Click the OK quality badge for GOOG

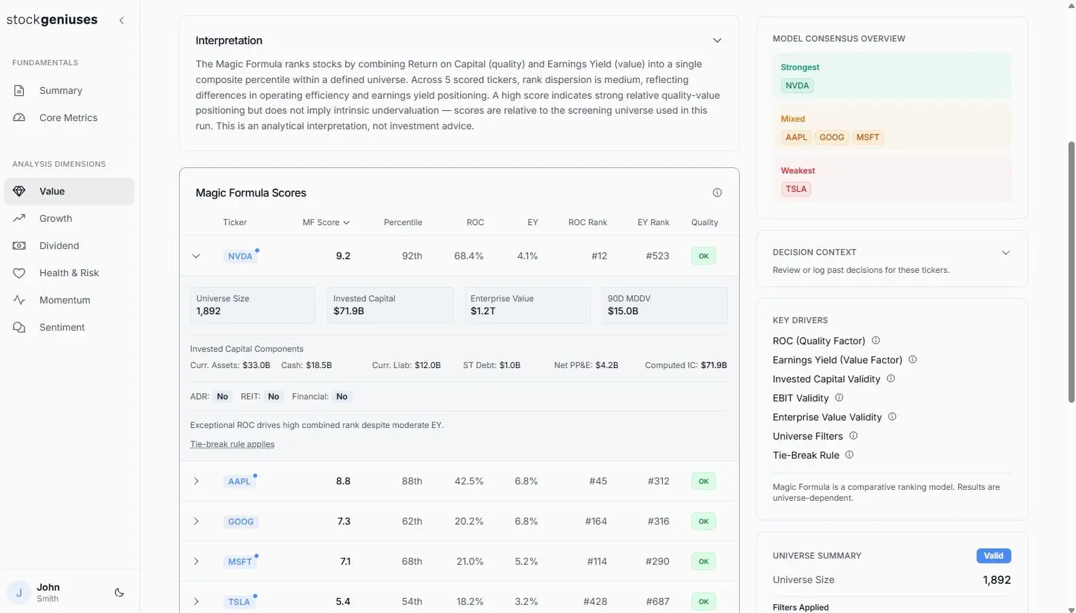tap(704, 522)
